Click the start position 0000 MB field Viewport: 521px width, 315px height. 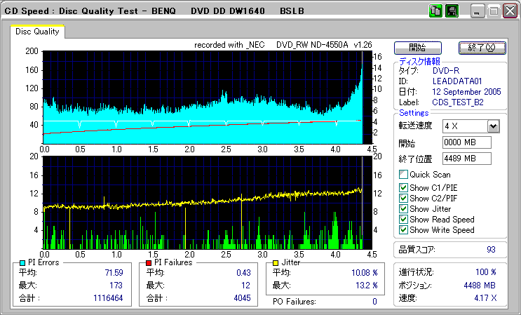[x=467, y=142]
